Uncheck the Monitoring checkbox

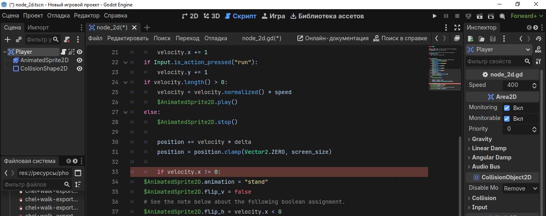tap(507, 108)
